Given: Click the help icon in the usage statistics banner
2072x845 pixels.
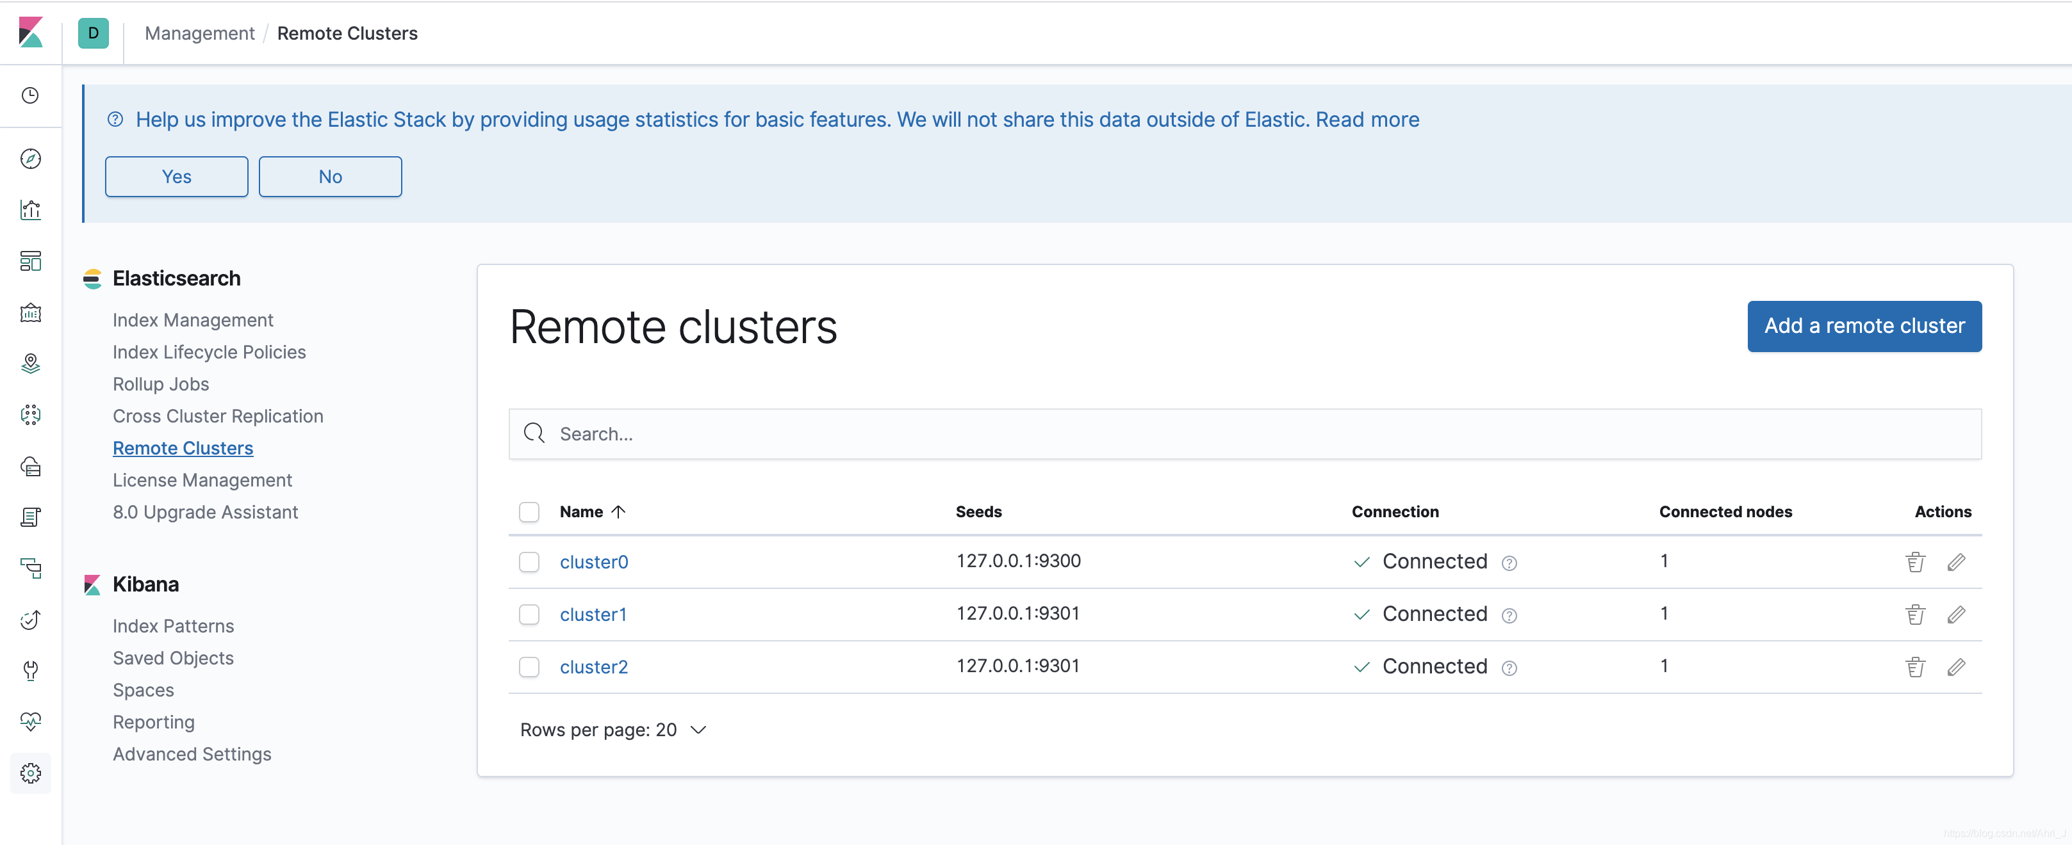Looking at the screenshot, I should pyautogui.click(x=116, y=120).
